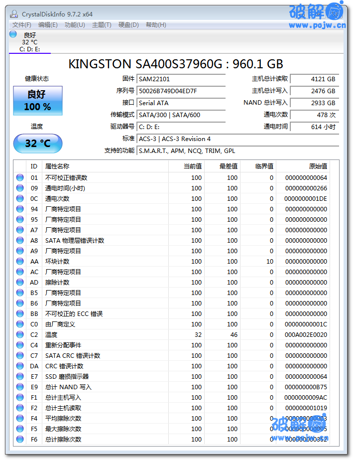Select the threshold value 10 in 坏块计数 row

[x=270, y=261]
